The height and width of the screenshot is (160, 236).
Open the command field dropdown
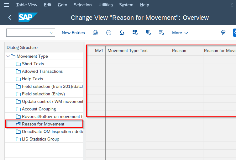tap(51, 33)
